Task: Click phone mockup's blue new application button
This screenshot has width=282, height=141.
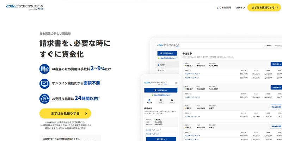Action: point(161,90)
